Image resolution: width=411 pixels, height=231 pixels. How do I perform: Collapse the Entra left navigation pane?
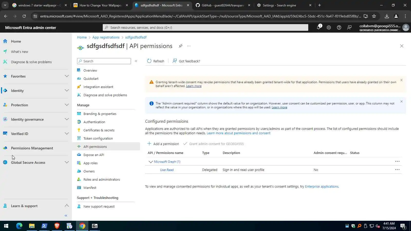[66, 216]
